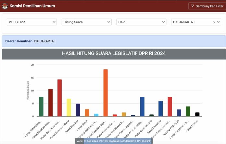This screenshot has height=144, width=226.
Task: Open the Hitung Suara dropdown
Action: click(x=86, y=22)
